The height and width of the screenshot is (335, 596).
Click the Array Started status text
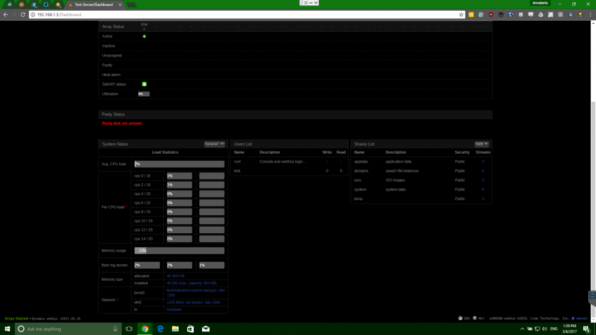coord(16,318)
